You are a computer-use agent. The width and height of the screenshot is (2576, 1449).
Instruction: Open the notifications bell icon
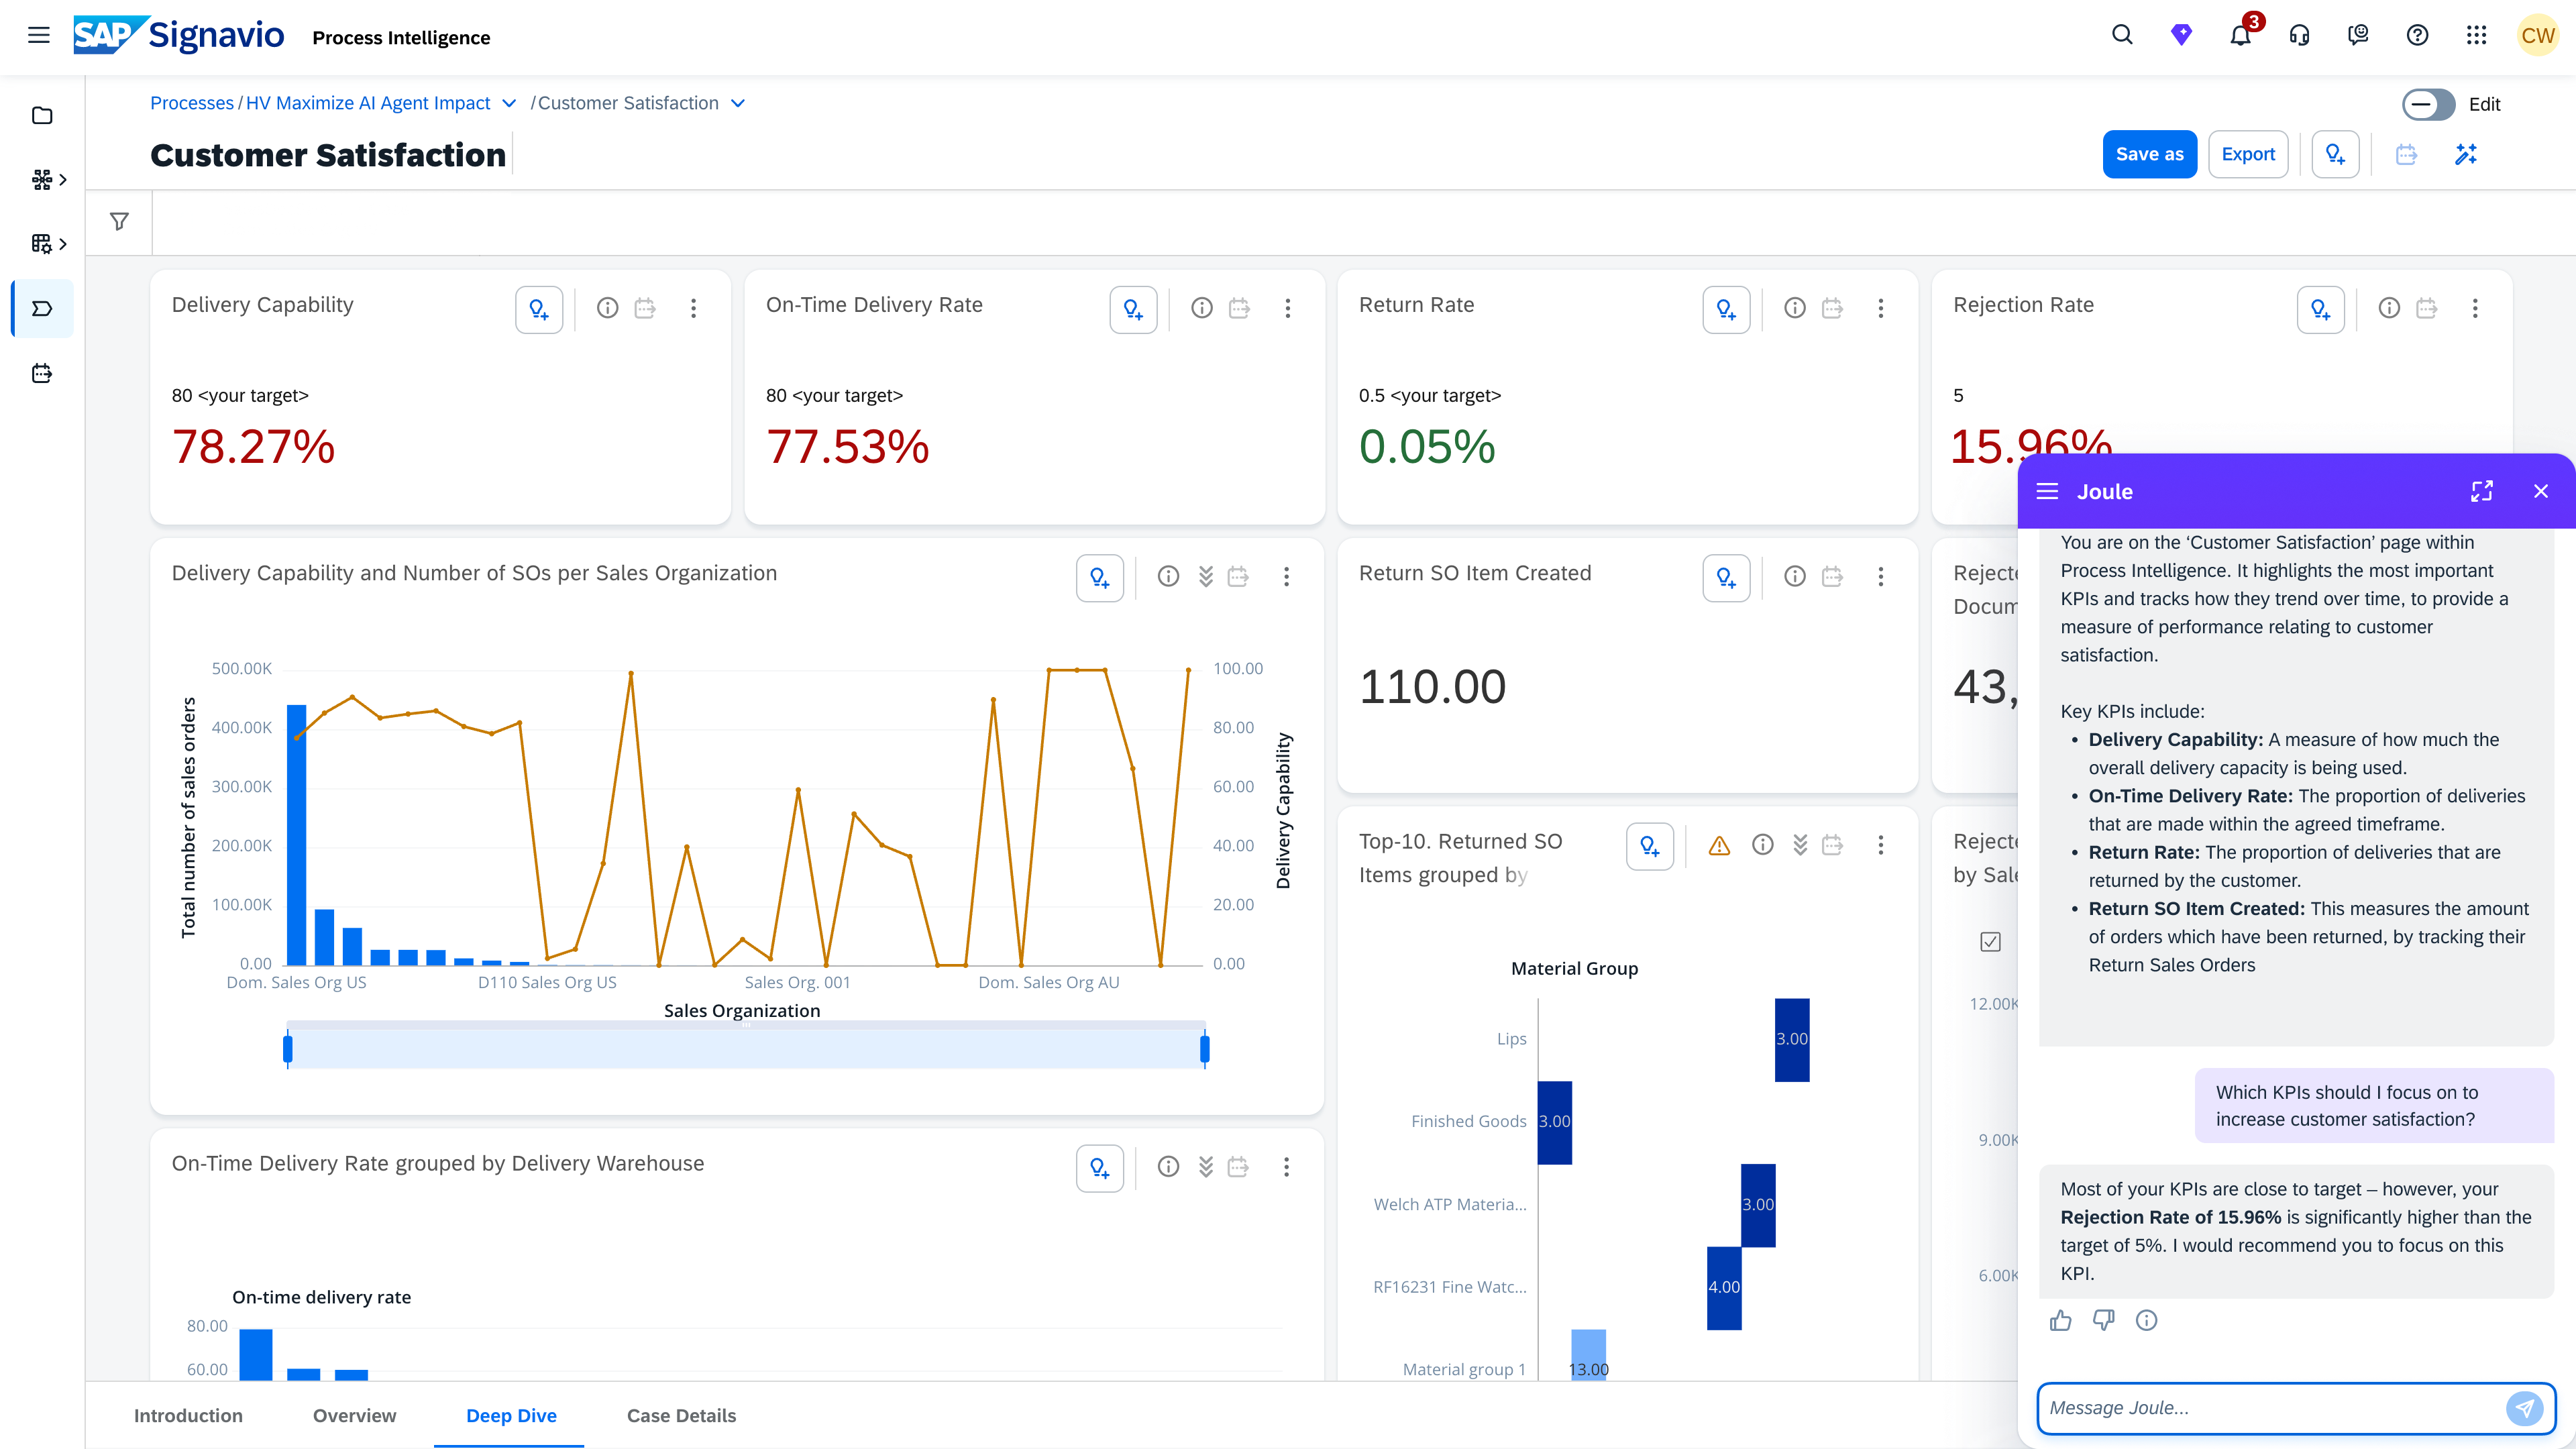(x=2240, y=36)
